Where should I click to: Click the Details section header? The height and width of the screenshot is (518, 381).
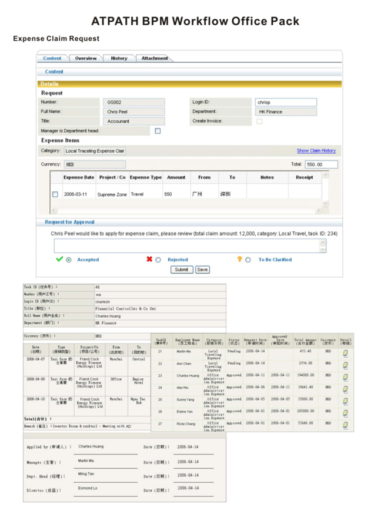point(189,84)
